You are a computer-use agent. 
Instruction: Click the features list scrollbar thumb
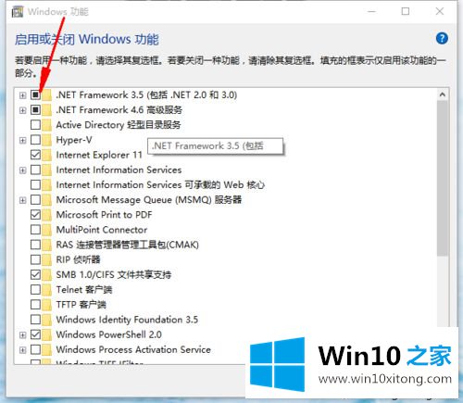click(x=443, y=179)
